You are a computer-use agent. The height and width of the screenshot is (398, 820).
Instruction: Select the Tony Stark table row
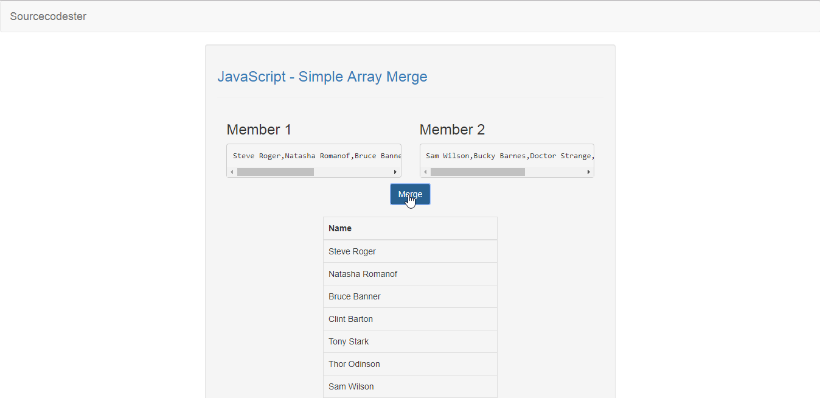point(410,341)
